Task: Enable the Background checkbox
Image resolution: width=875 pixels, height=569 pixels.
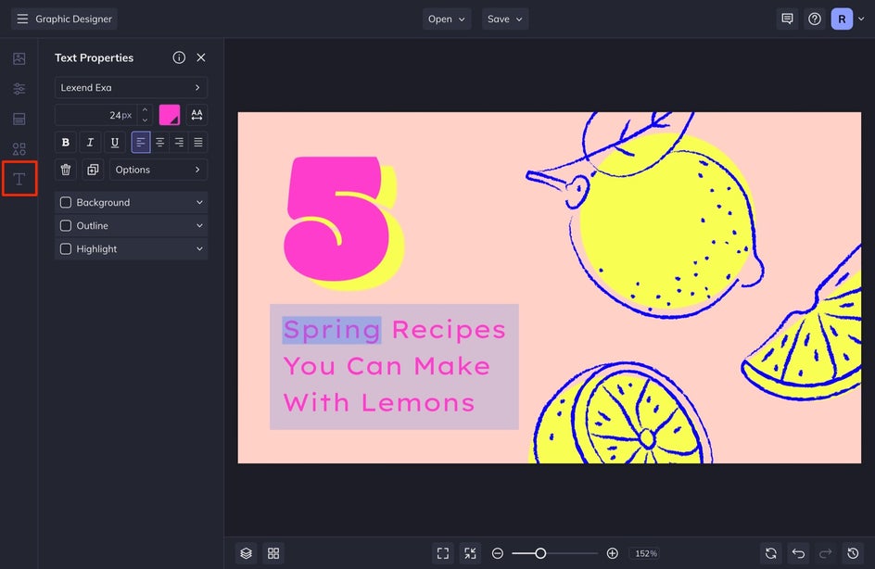Action: [66, 203]
